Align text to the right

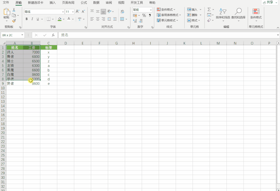(x=103, y=19)
